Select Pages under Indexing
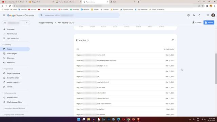 (x=15, y=49)
